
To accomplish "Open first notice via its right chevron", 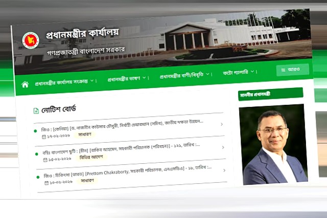I will point(221,124).
